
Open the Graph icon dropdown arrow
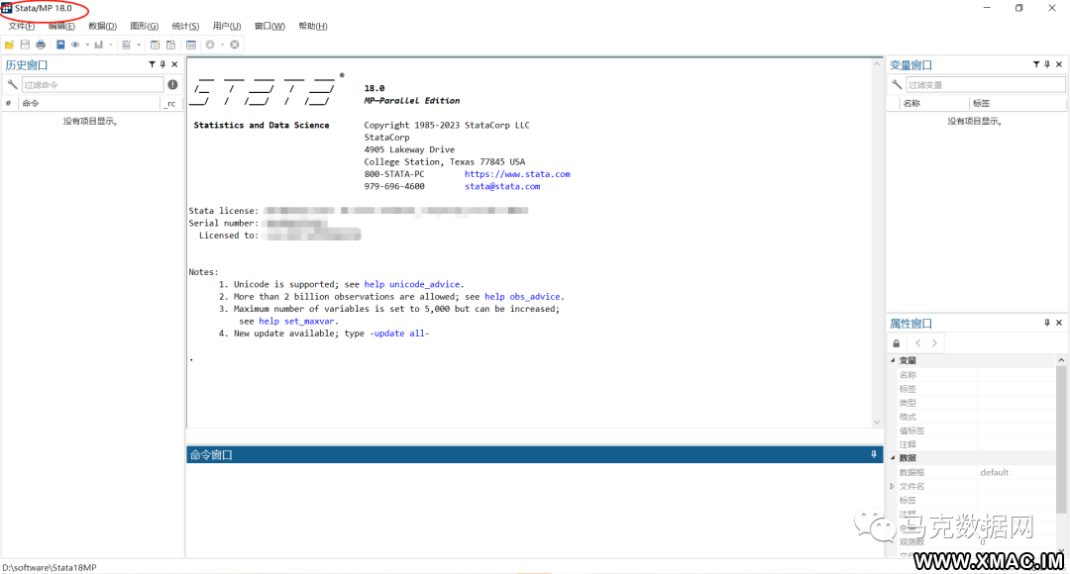(x=111, y=45)
